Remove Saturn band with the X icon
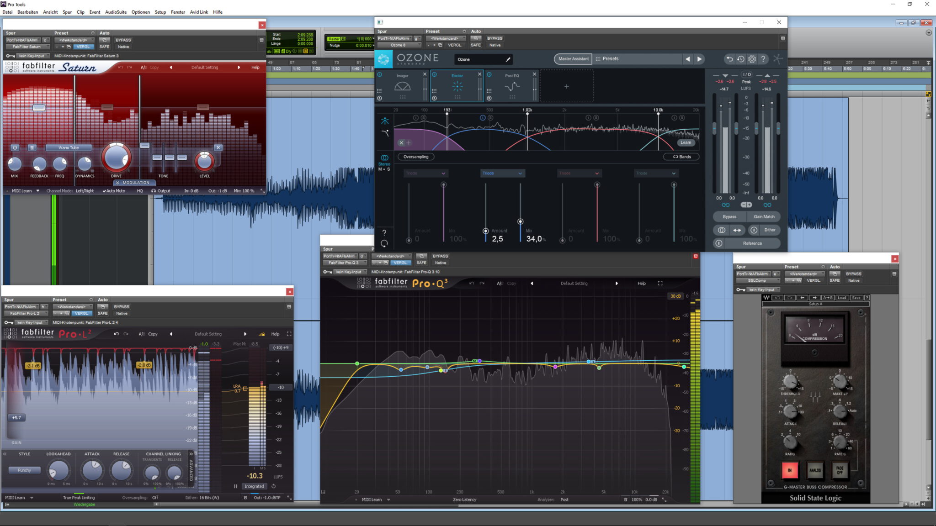Viewport: 936px width, 526px height. 218,147
